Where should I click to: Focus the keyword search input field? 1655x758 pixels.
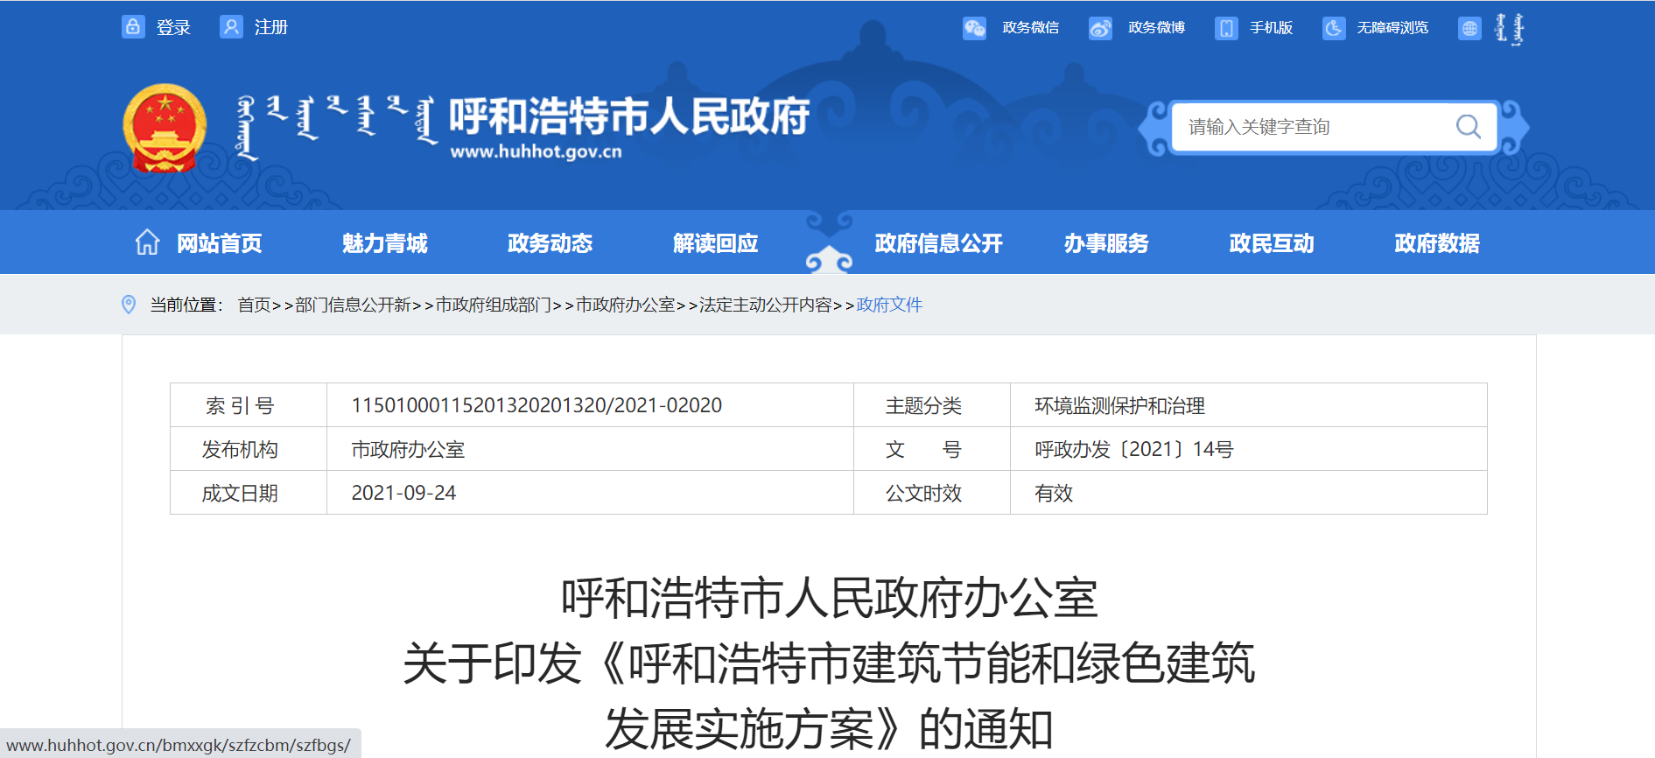(1313, 127)
